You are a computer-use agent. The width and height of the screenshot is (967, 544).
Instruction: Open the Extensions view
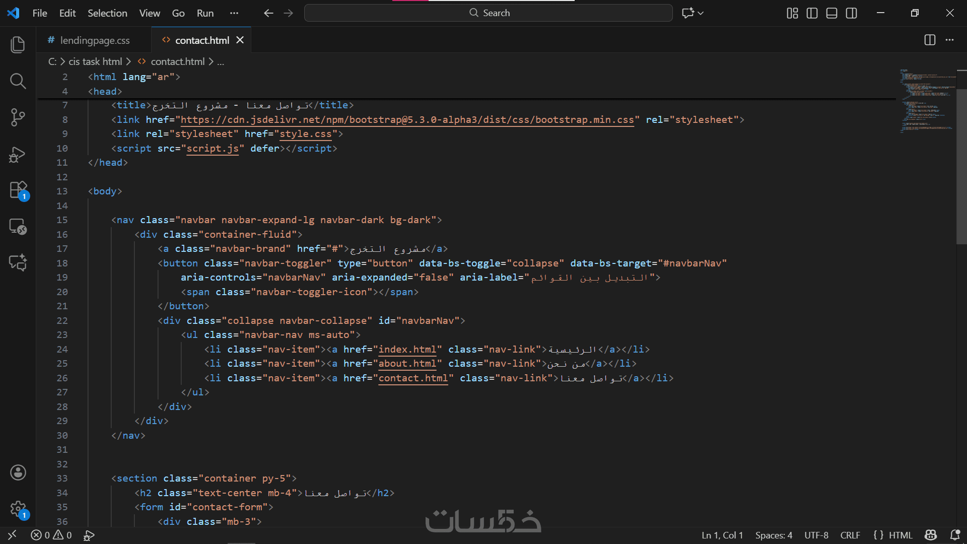pos(18,190)
